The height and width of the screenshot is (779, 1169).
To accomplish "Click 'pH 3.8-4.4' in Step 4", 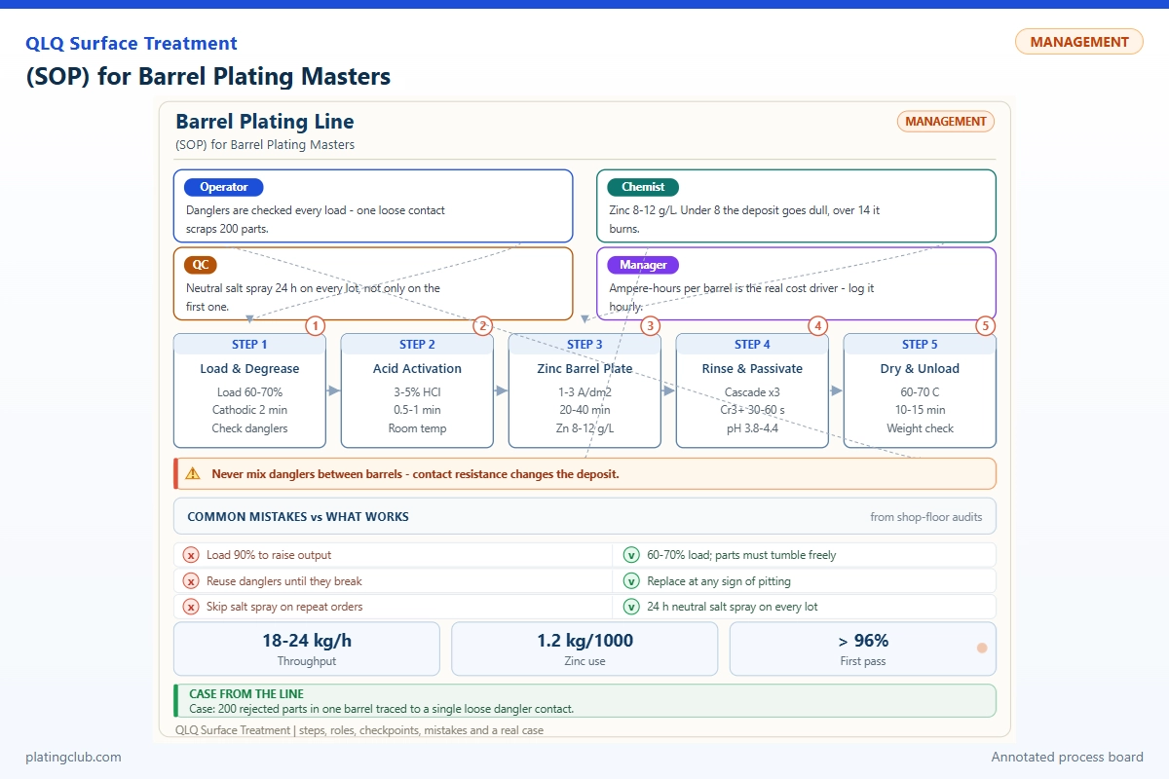I will click(752, 428).
